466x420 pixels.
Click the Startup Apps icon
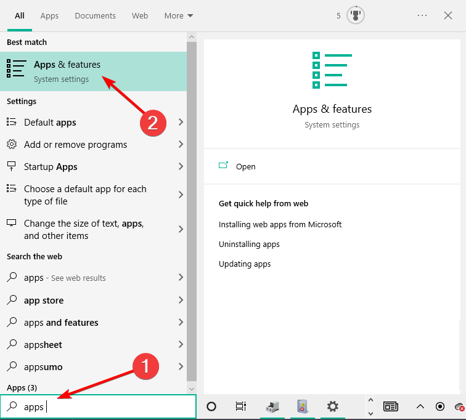(12, 166)
